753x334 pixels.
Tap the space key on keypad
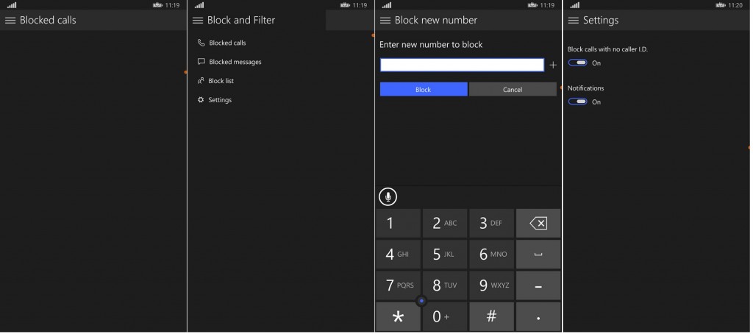click(538, 255)
